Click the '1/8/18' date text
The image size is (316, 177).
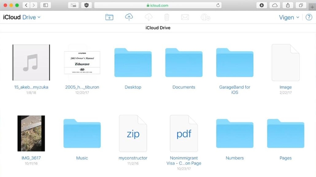(x=31, y=93)
